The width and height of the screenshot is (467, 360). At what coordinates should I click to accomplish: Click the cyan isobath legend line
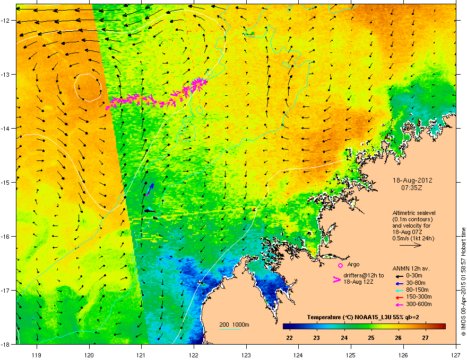pos(230,329)
